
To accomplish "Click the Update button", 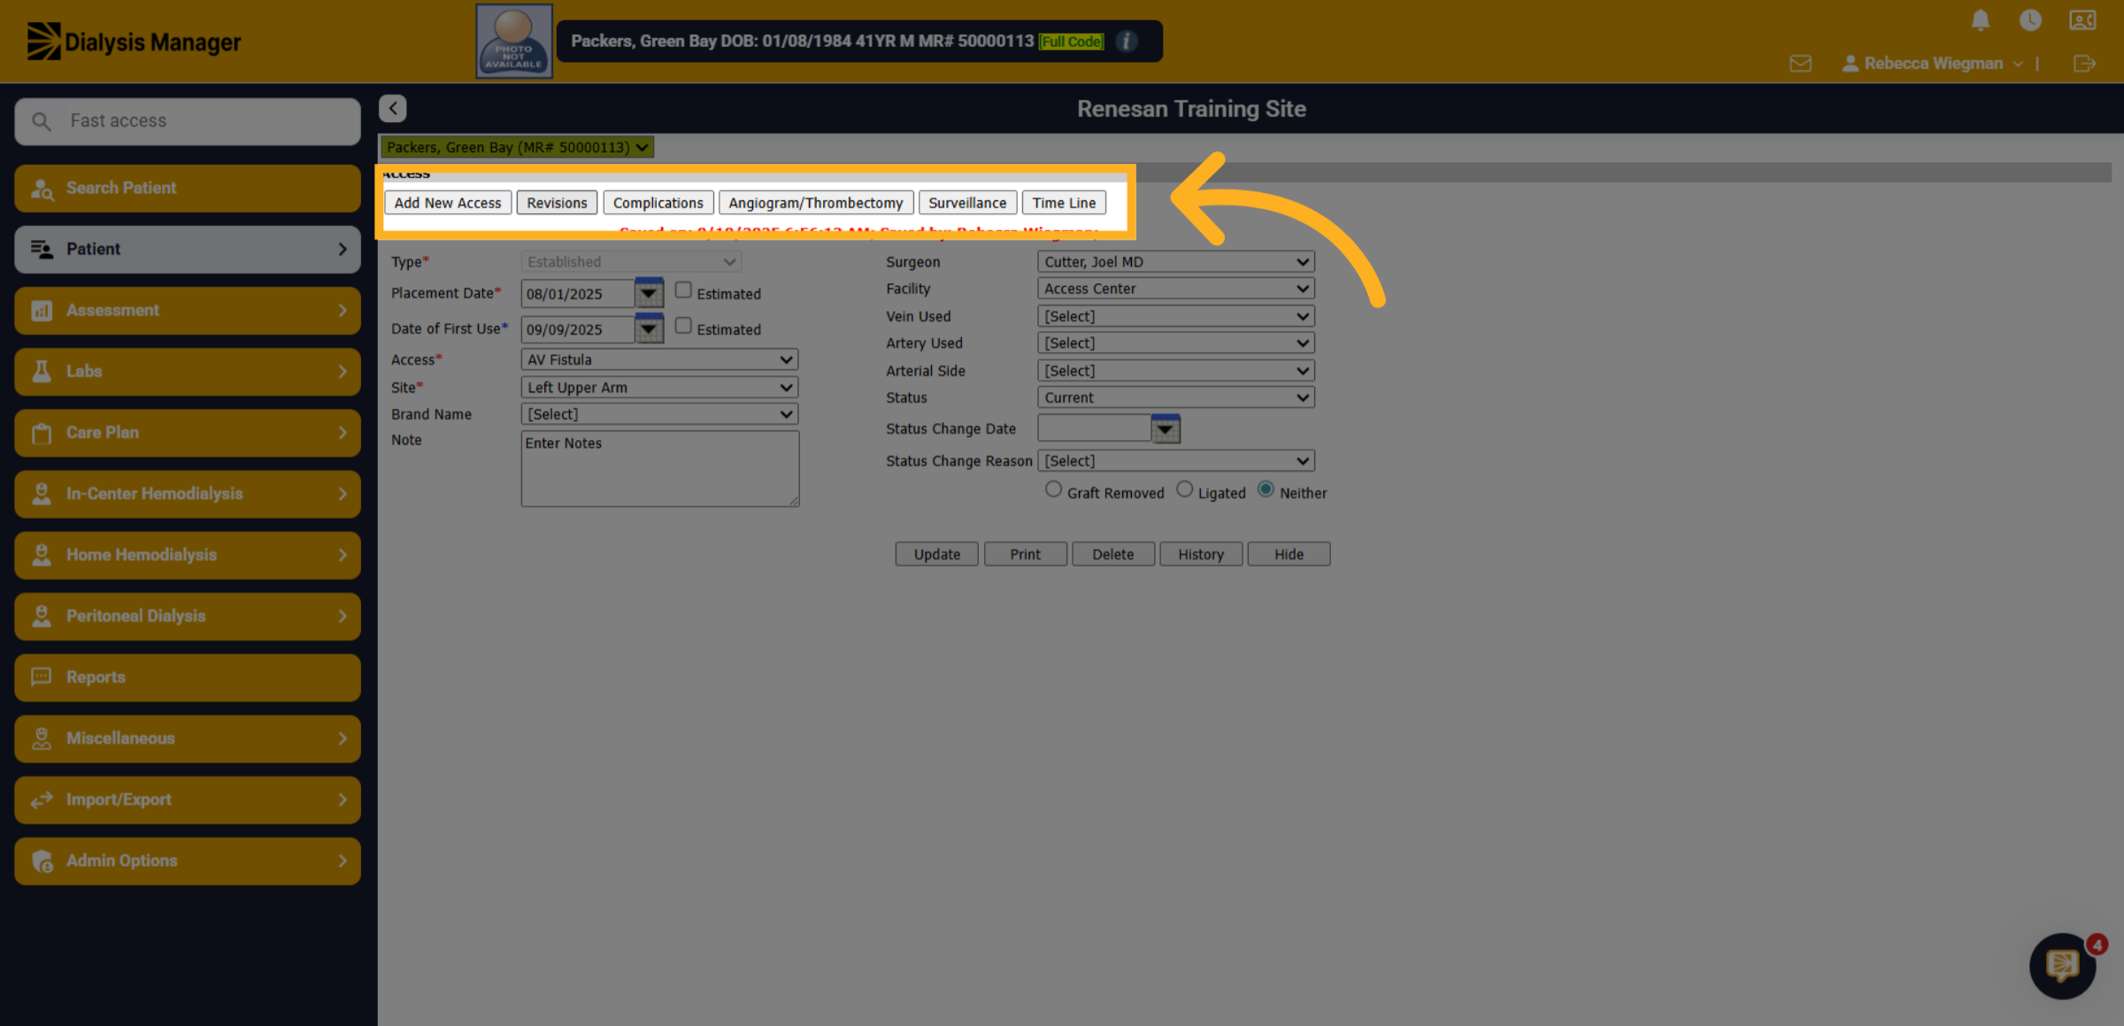I will pyautogui.click(x=936, y=554).
